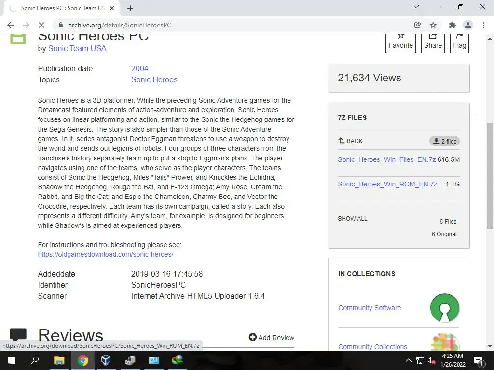Click SHOW ALL files link
The image size is (494, 370).
point(352,219)
